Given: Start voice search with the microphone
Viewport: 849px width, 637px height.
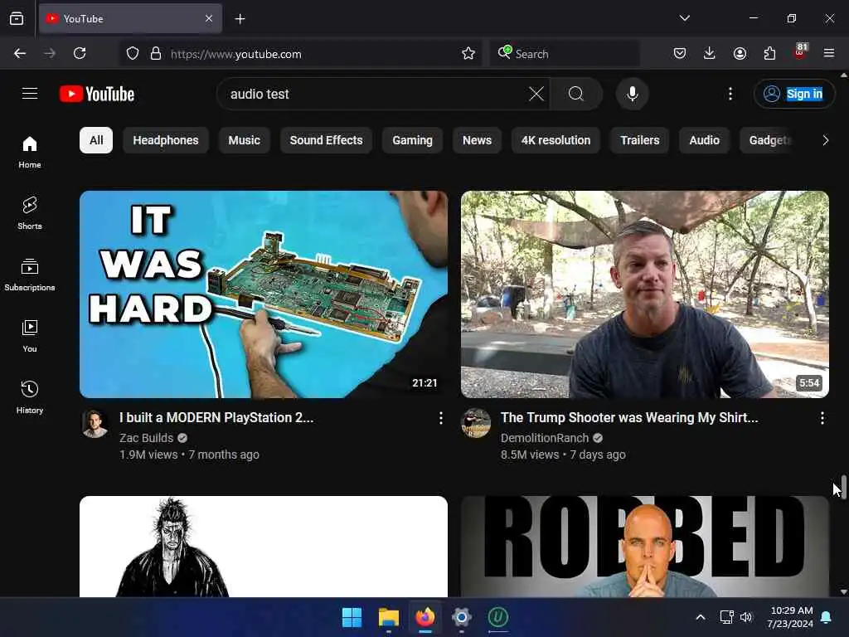Looking at the screenshot, I should (632, 94).
